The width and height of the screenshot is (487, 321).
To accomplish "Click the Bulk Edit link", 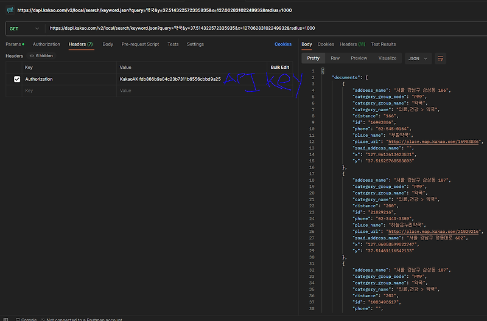I will (x=279, y=67).
